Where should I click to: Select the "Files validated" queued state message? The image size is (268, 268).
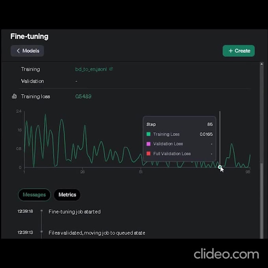pyautogui.click(x=97, y=233)
